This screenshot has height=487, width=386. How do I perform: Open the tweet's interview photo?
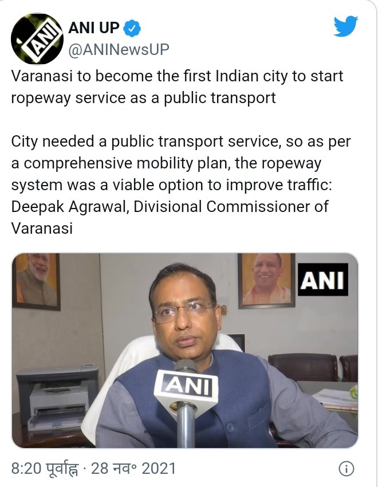click(x=185, y=350)
